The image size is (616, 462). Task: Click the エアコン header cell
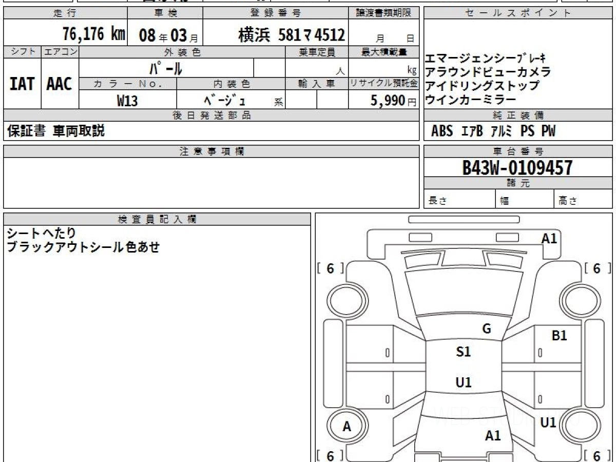[x=60, y=52]
